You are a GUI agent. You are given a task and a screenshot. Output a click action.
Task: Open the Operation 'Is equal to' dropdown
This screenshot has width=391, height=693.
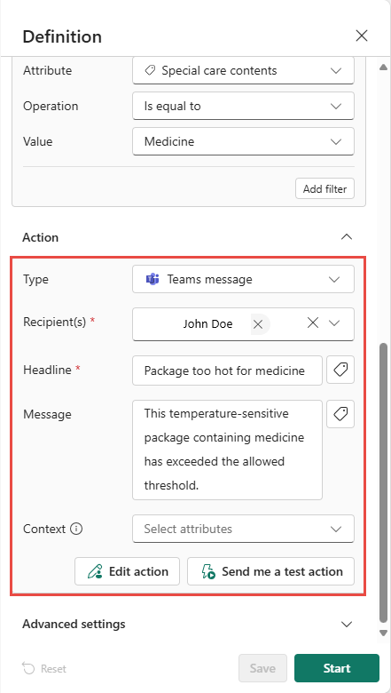pos(243,106)
